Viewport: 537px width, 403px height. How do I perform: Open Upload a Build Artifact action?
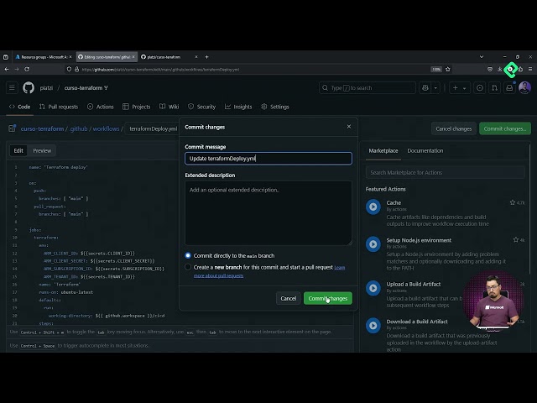point(414,284)
